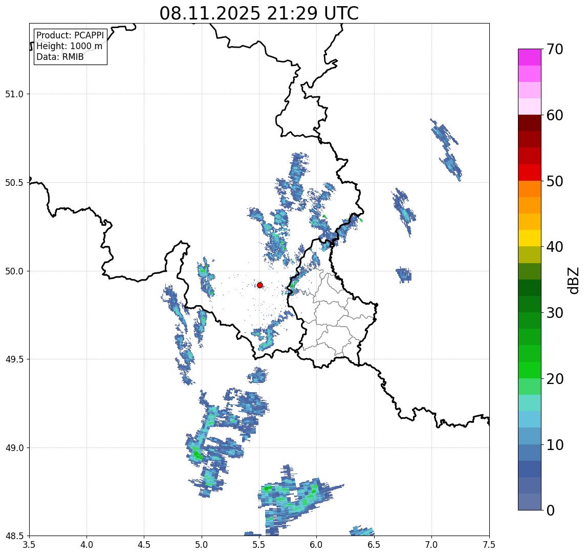Click the latitude axis label 50.5
This screenshot has width=586, height=555.
(14, 183)
